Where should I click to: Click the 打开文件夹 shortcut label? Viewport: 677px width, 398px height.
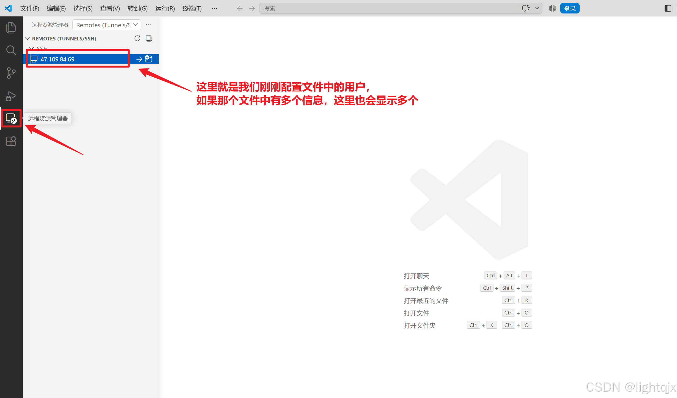(420, 326)
